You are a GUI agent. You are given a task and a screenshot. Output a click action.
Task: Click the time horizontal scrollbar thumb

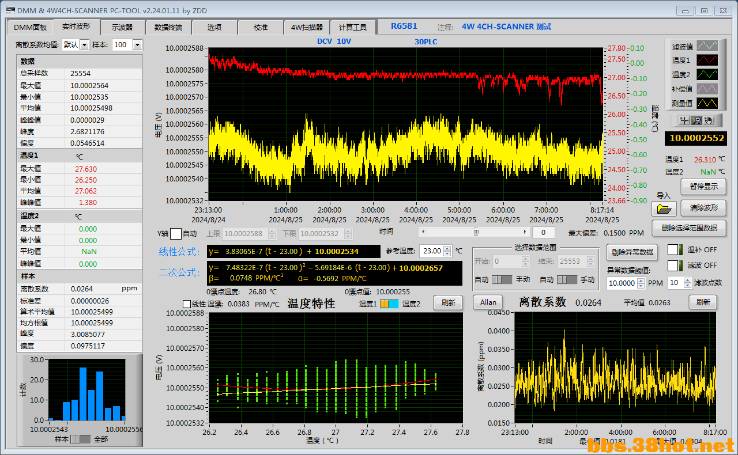[x=476, y=232]
